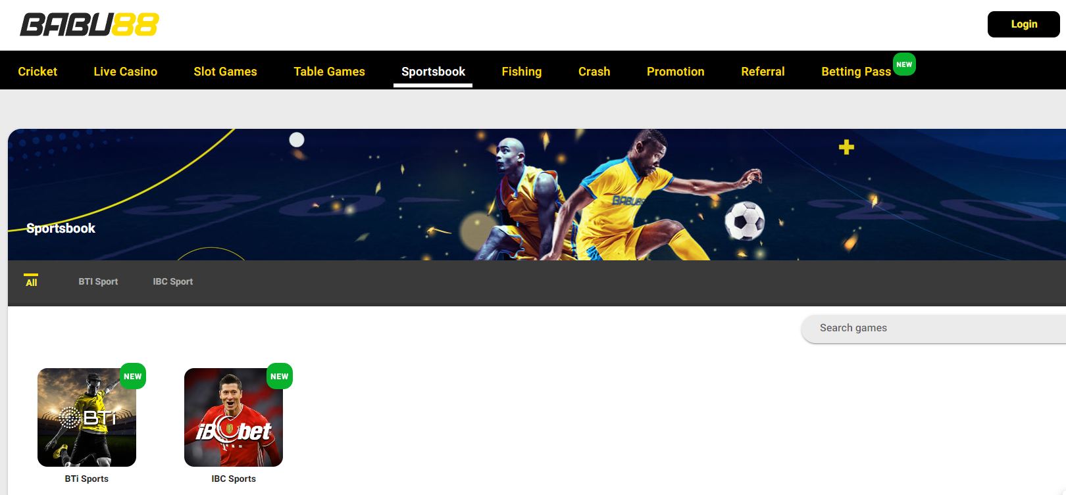The image size is (1066, 495).
Task: View the Promotion page
Action: pos(675,71)
